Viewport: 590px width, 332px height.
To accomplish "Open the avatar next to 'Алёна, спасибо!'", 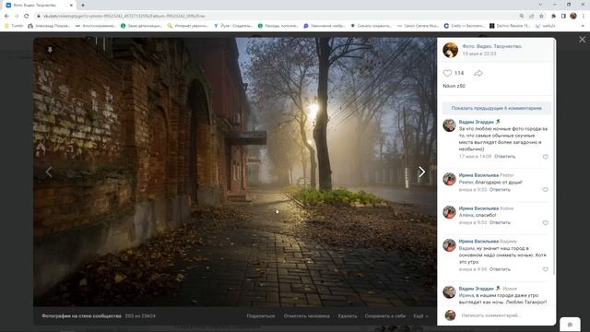I will tap(449, 212).
